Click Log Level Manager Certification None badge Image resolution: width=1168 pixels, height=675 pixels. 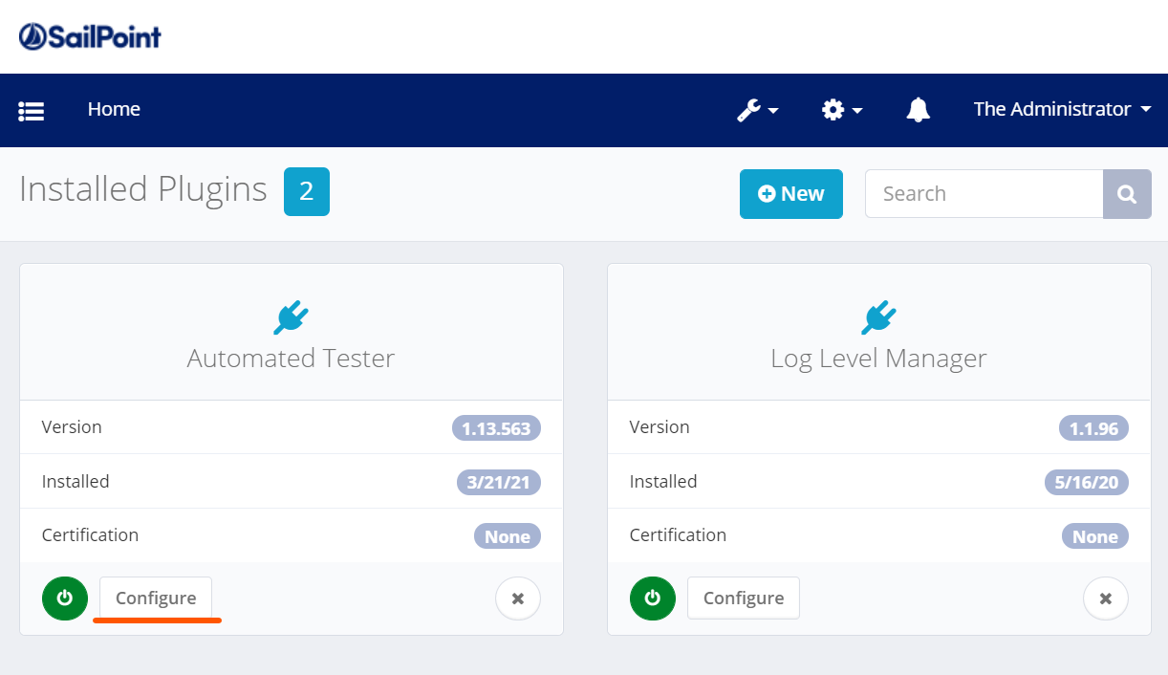[1095, 536]
